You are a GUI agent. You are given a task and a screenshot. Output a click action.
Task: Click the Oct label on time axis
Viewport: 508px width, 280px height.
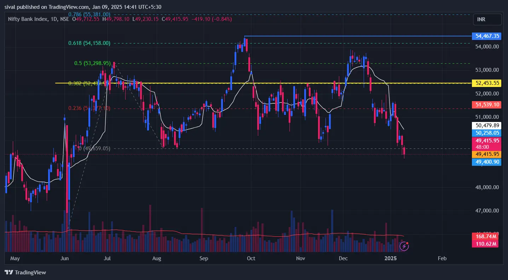click(x=251, y=258)
